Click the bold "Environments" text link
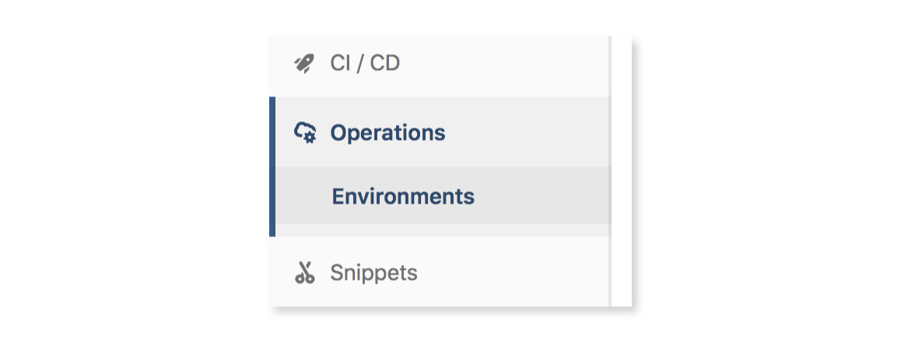 pyautogui.click(x=403, y=196)
